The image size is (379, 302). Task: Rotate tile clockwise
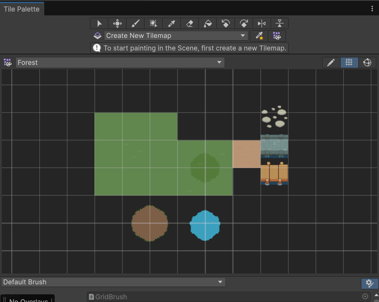[x=243, y=24]
